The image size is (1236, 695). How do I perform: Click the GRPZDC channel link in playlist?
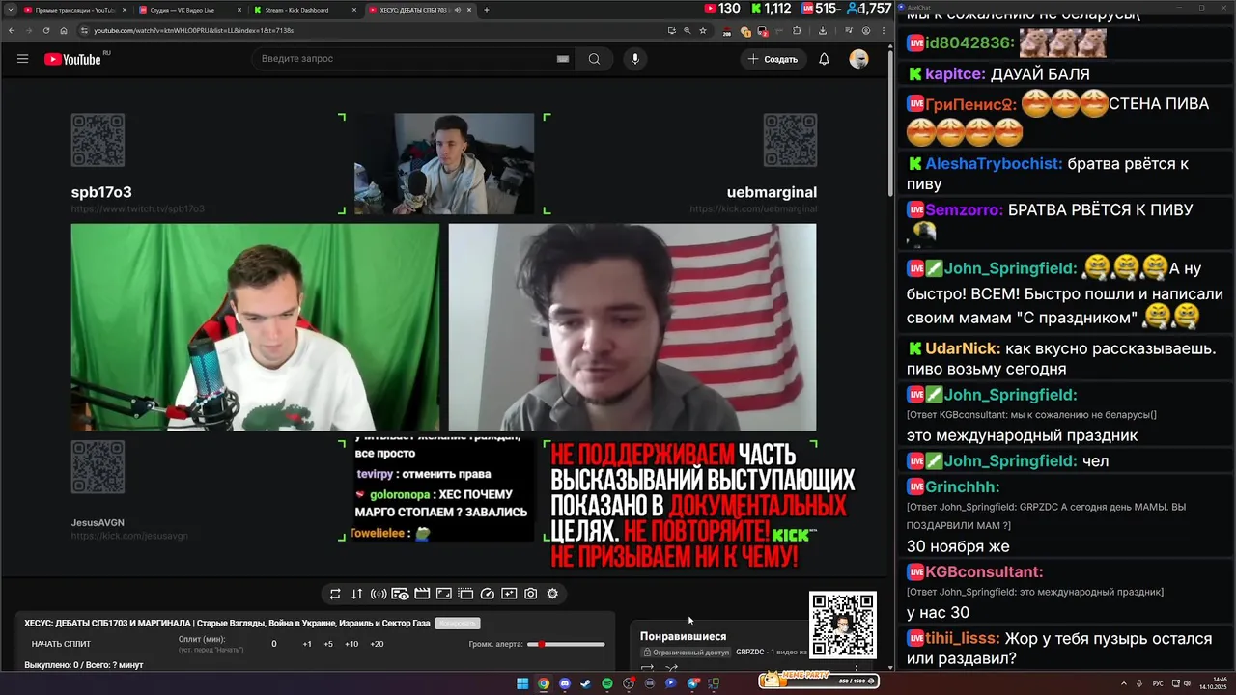[x=750, y=653]
